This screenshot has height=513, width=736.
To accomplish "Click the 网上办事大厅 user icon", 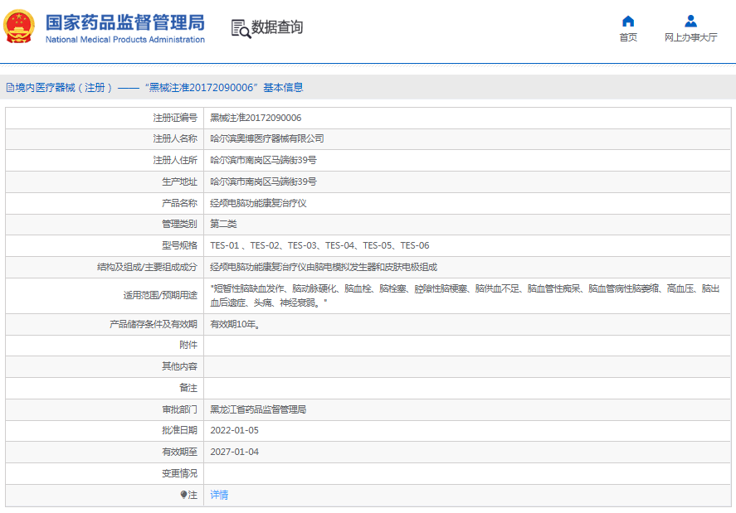I will tap(690, 21).
